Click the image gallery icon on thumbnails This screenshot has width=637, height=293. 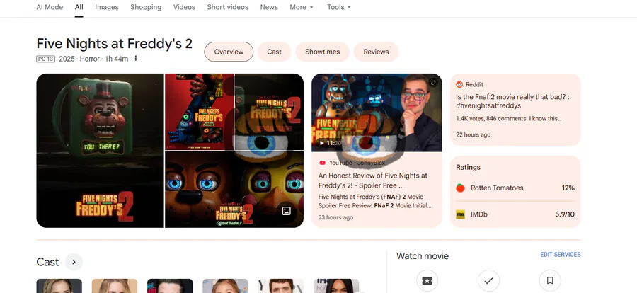[x=287, y=211]
